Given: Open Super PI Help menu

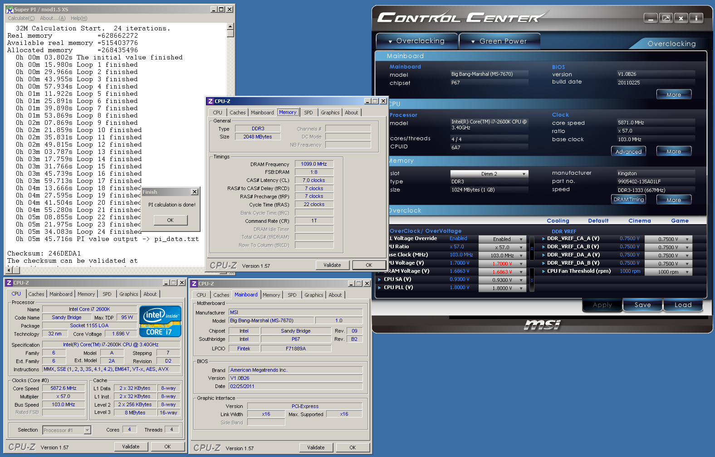Looking at the screenshot, I should point(79,18).
